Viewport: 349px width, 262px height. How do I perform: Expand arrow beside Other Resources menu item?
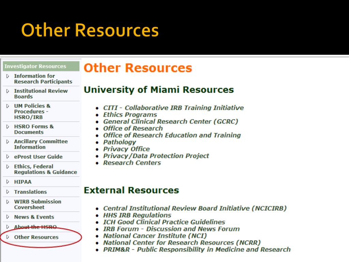tap(7, 237)
